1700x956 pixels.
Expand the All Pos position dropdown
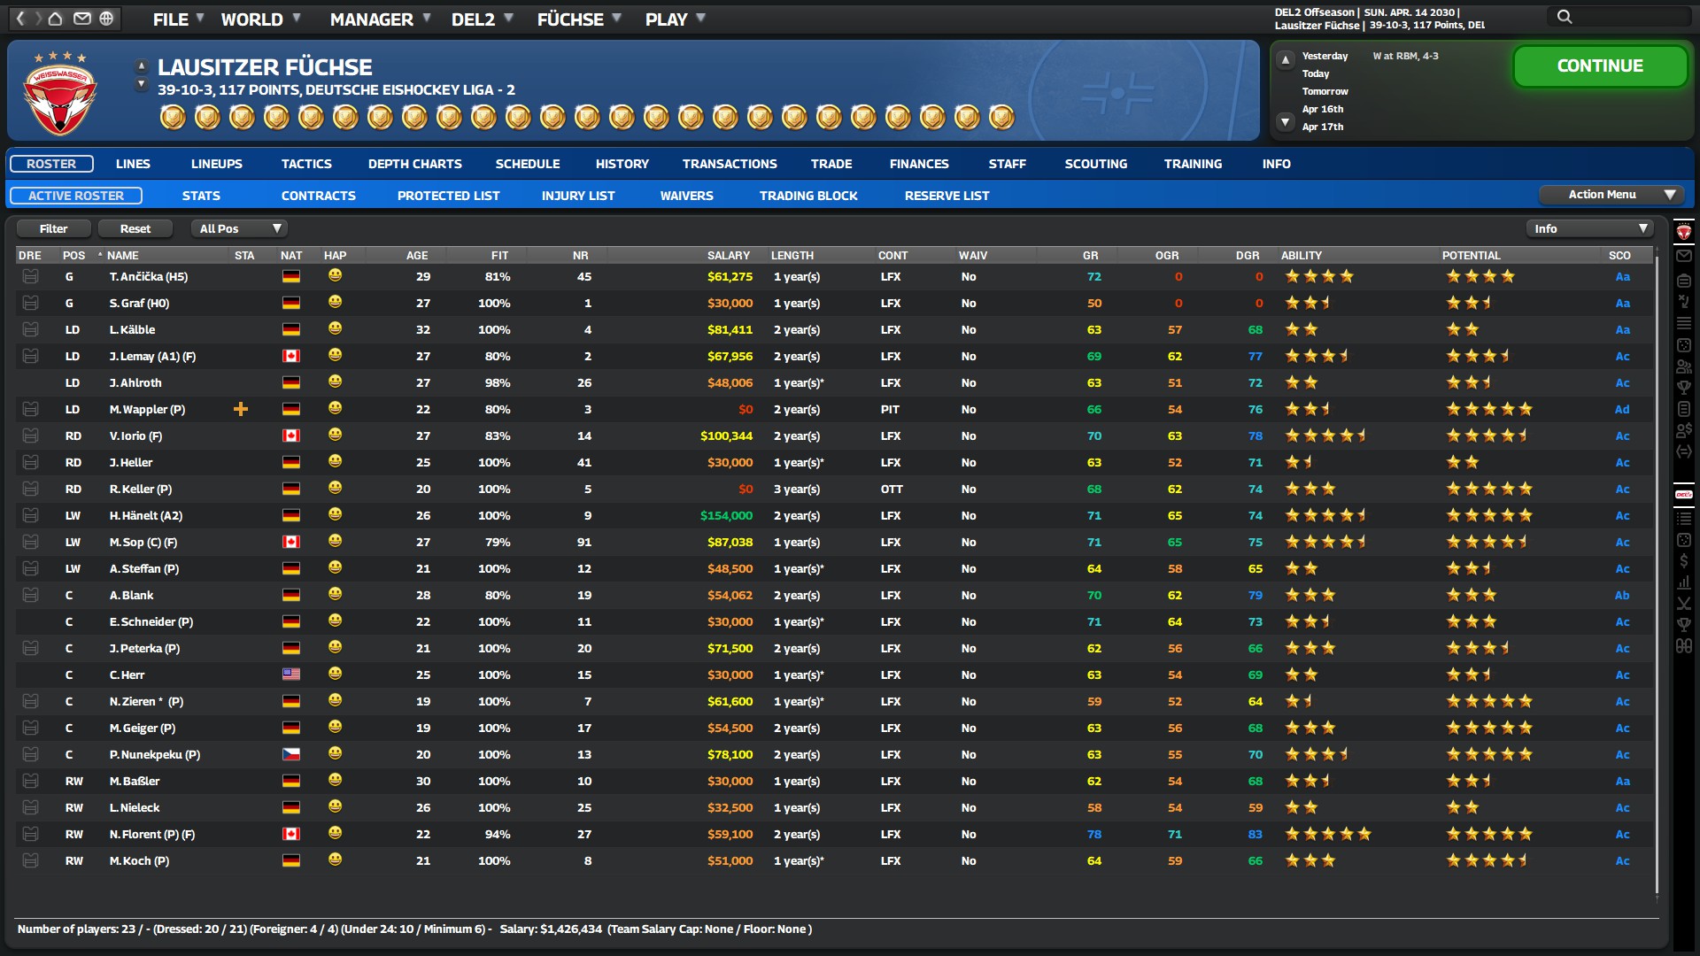pos(239,229)
